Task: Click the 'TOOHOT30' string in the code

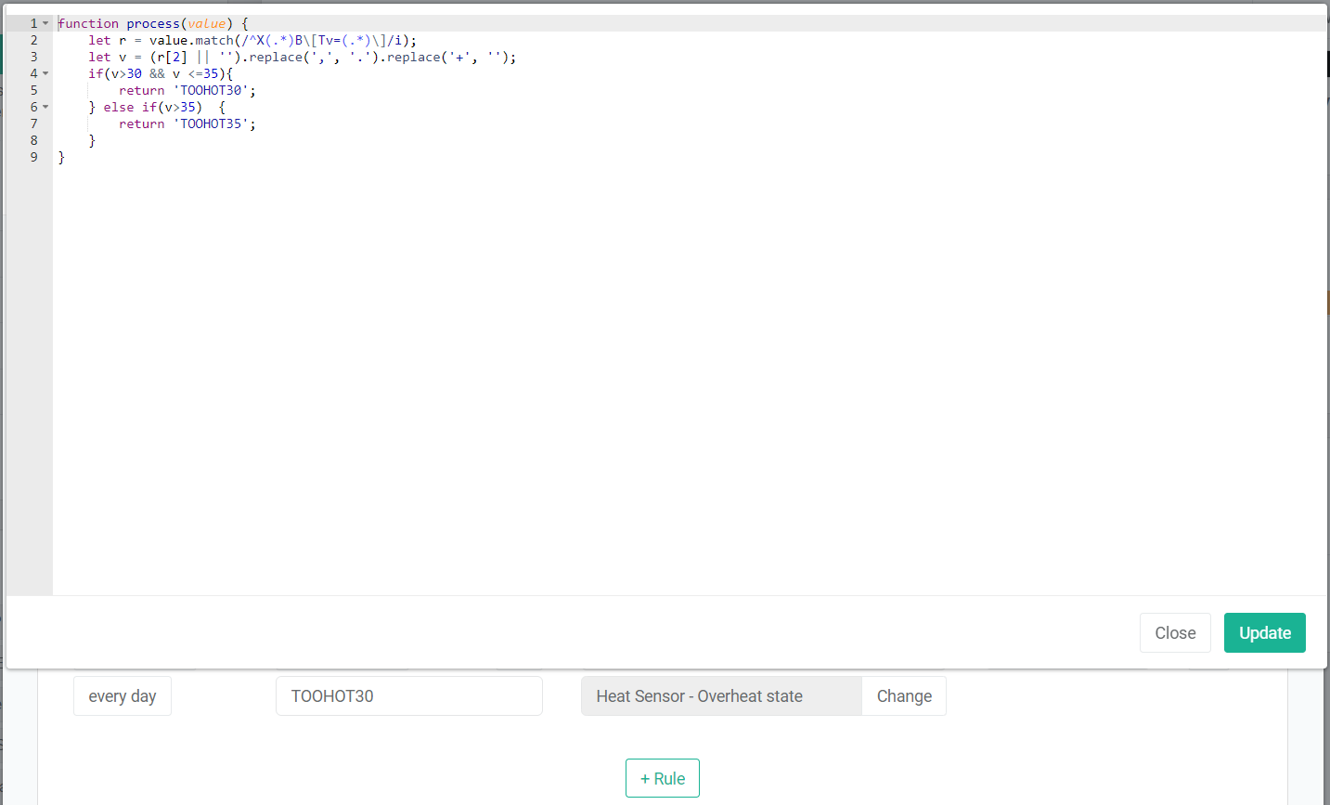Action: tap(213, 90)
